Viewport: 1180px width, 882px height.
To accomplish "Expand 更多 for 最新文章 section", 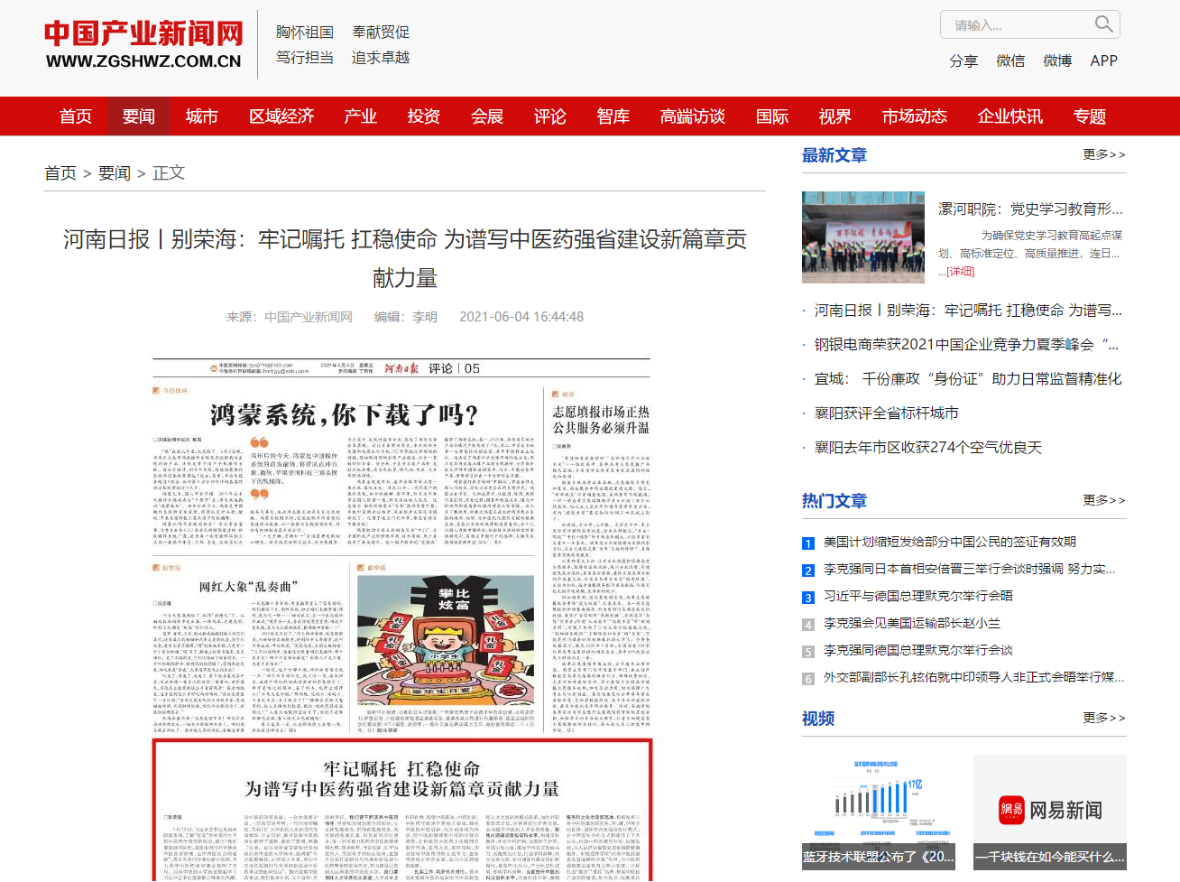I will (1104, 154).
